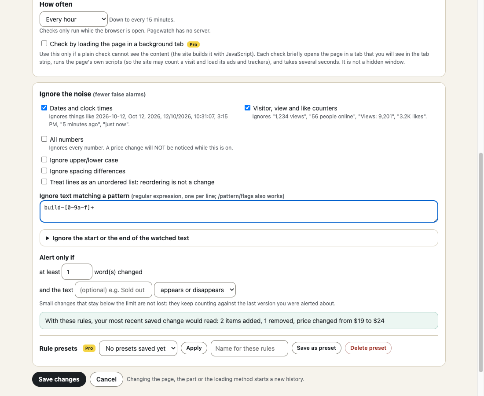Click the 'Name for these rules' field

coord(249,348)
